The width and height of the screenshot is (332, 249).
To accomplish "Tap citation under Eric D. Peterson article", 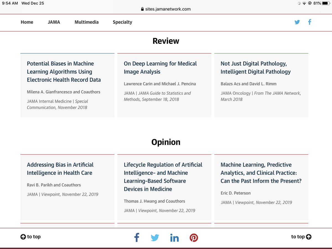I will (256, 203).
